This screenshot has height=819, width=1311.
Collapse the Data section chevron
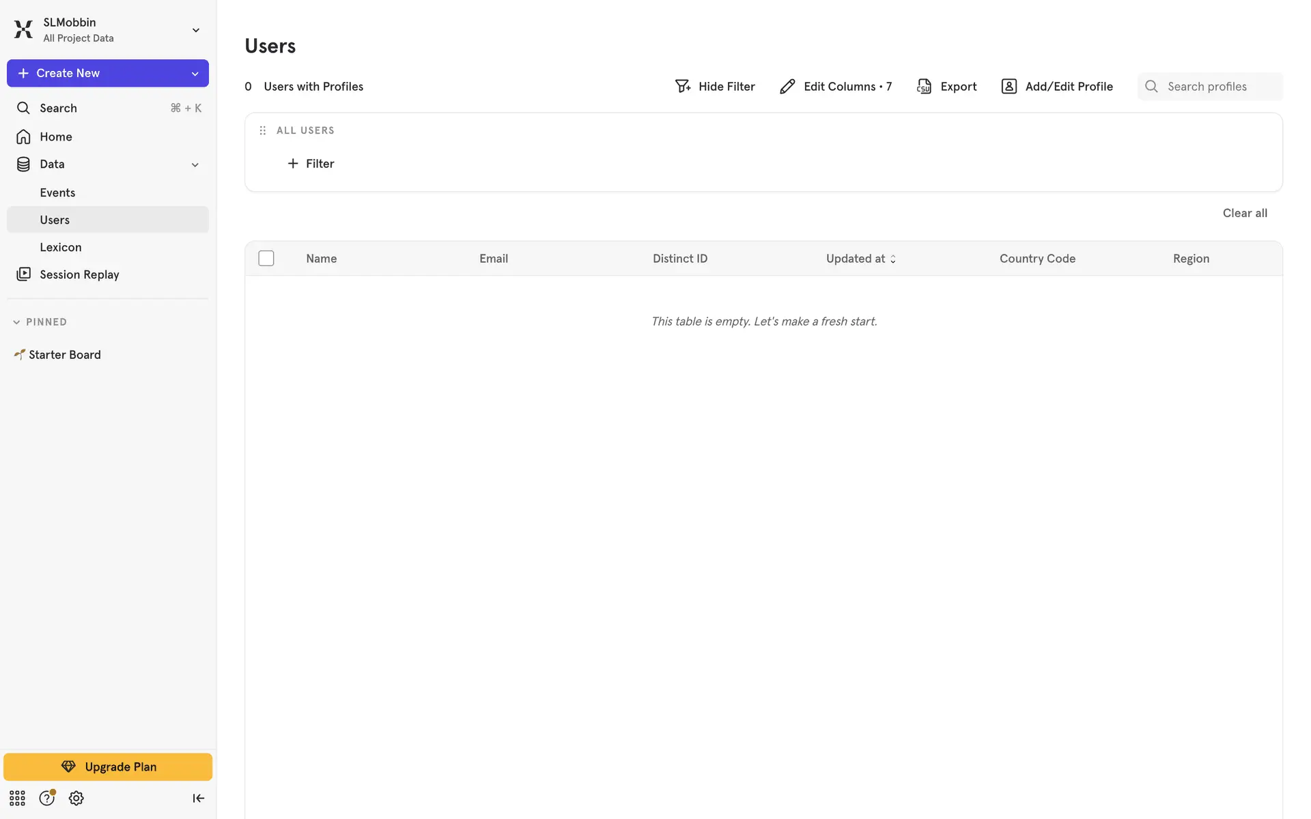(195, 164)
